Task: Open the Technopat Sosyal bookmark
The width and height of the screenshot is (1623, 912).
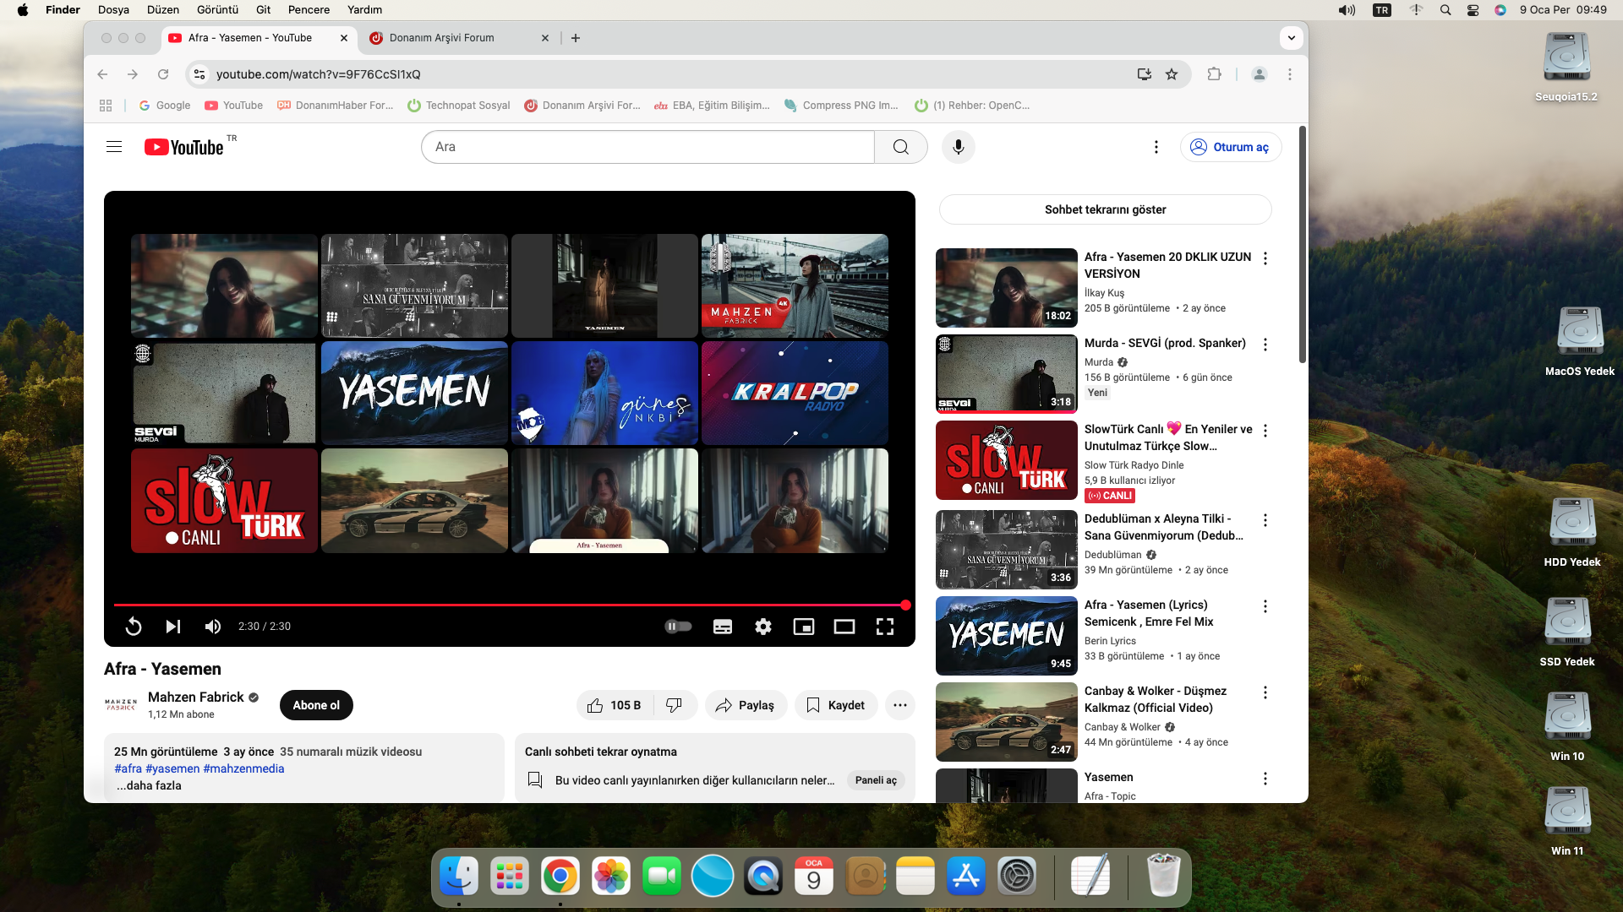Action: [x=459, y=106]
